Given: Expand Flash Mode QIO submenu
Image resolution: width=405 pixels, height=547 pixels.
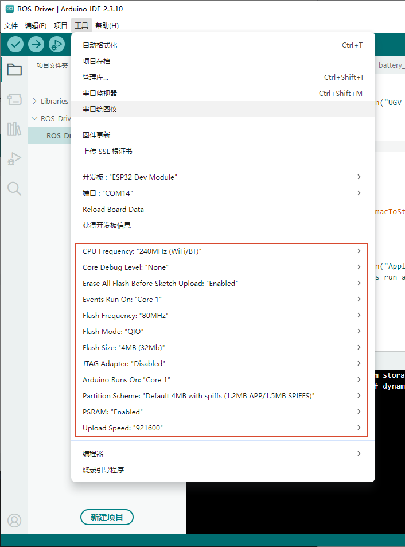Looking at the screenshot, I should coord(223,331).
